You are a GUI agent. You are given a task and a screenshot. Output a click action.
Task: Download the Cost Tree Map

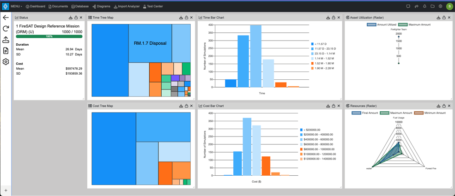[181, 106]
